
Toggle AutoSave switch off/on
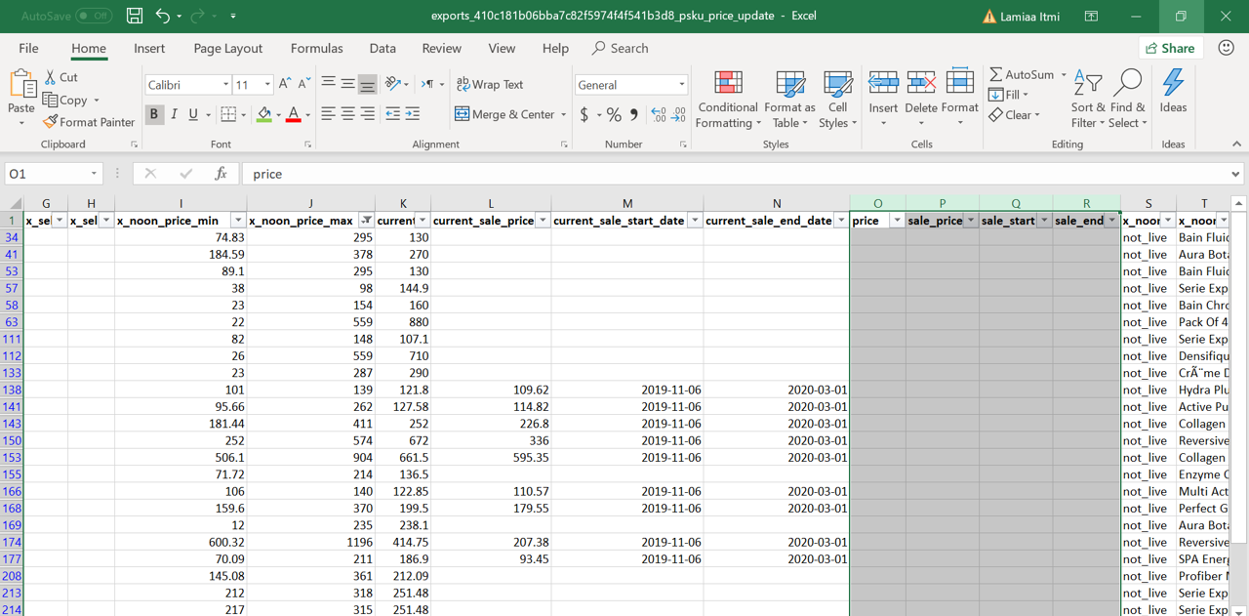coord(94,16)
